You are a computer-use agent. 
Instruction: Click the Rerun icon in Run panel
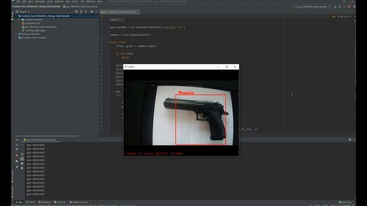pos(17,145)
